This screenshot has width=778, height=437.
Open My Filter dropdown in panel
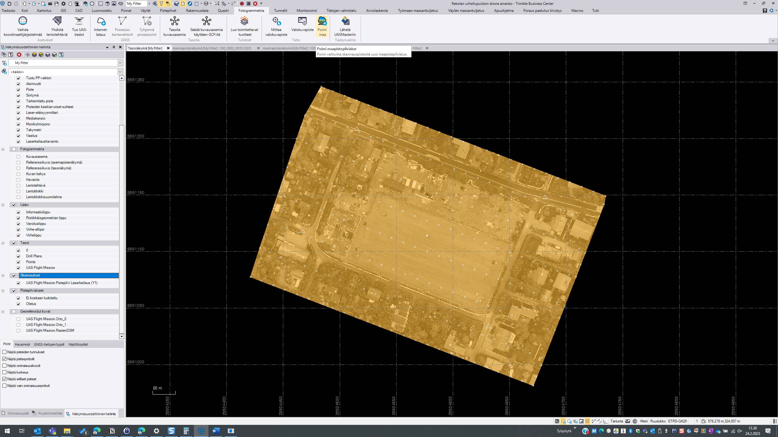(120, 63)
